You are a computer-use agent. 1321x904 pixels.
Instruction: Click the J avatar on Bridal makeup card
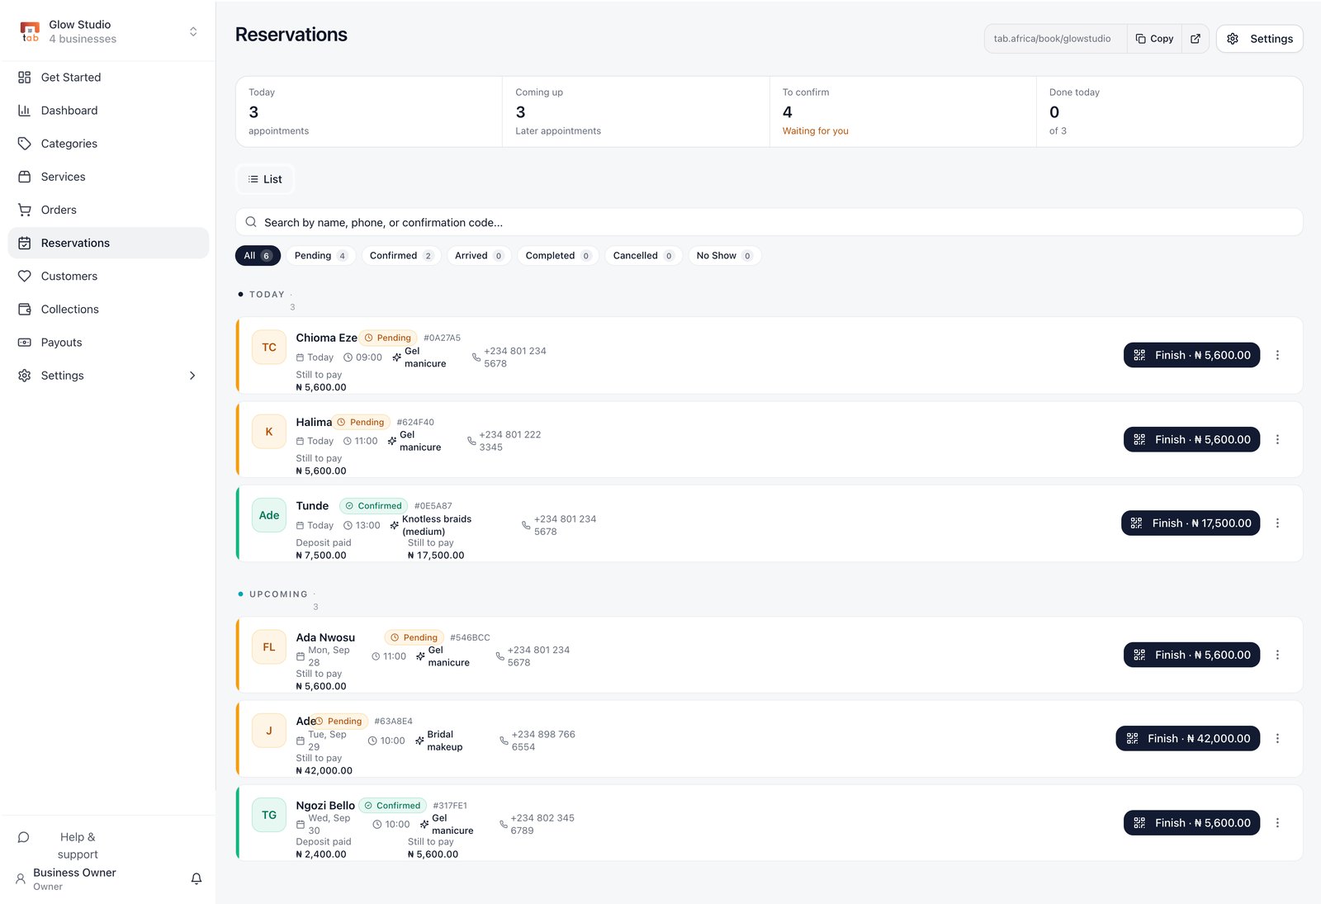(x=269, y=731)
